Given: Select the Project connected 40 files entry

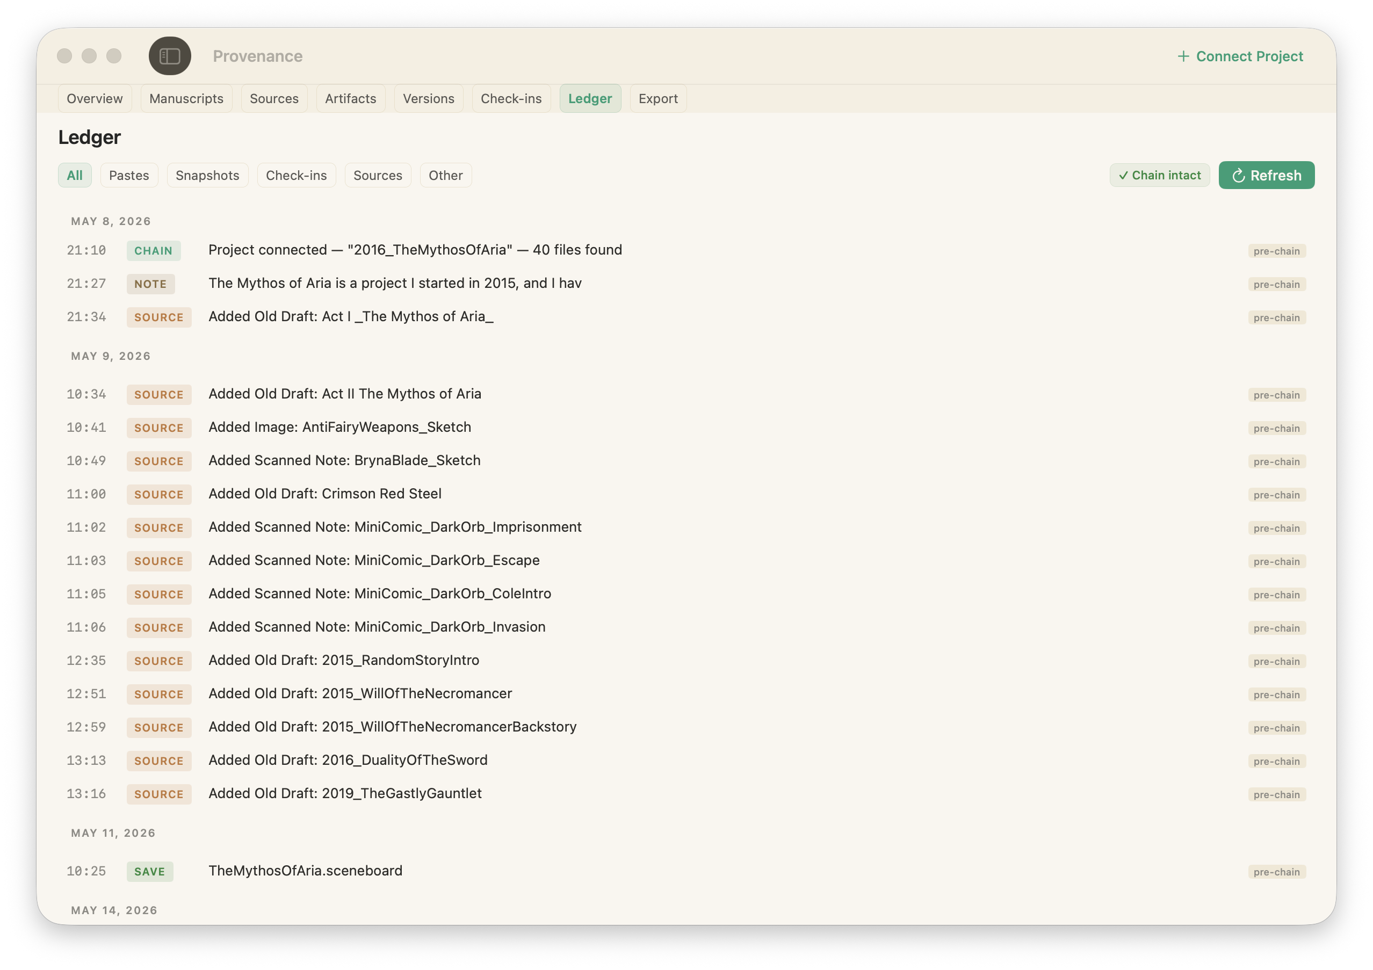Looking at the screenshot, I should coord(686,250).
